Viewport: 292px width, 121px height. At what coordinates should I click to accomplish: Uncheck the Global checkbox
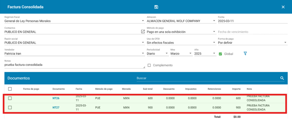click(220, 54)
